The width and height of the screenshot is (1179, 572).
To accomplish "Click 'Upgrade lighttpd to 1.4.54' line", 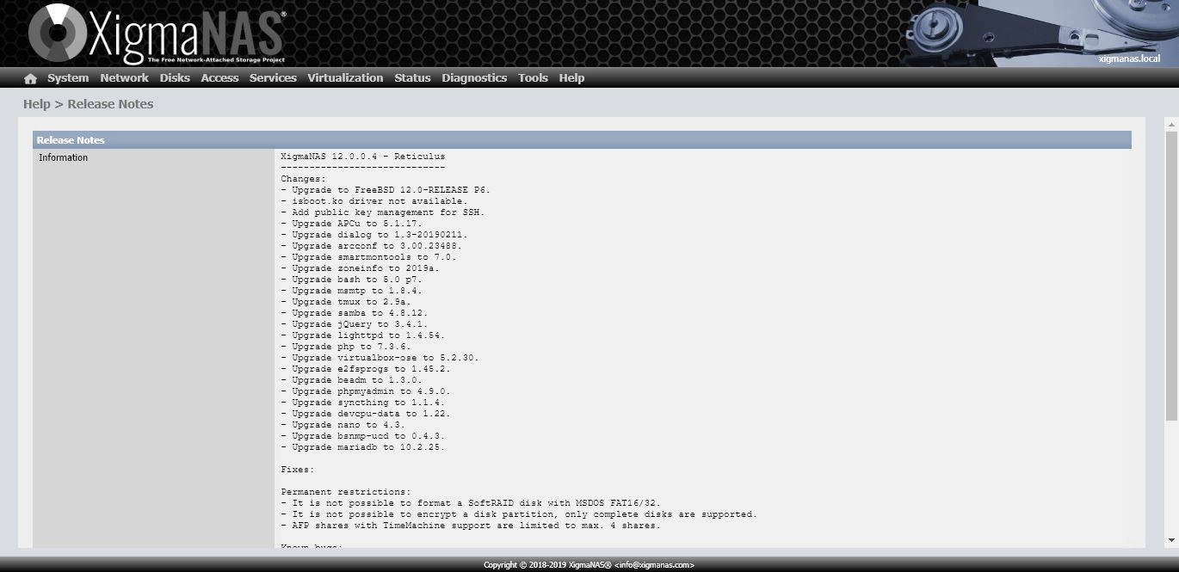I will coord(363,335).
